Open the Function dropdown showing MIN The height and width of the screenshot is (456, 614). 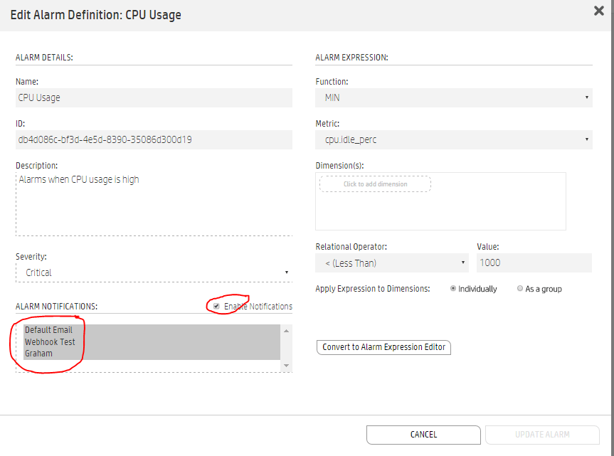pyautogui.click(x=454, y=97)
